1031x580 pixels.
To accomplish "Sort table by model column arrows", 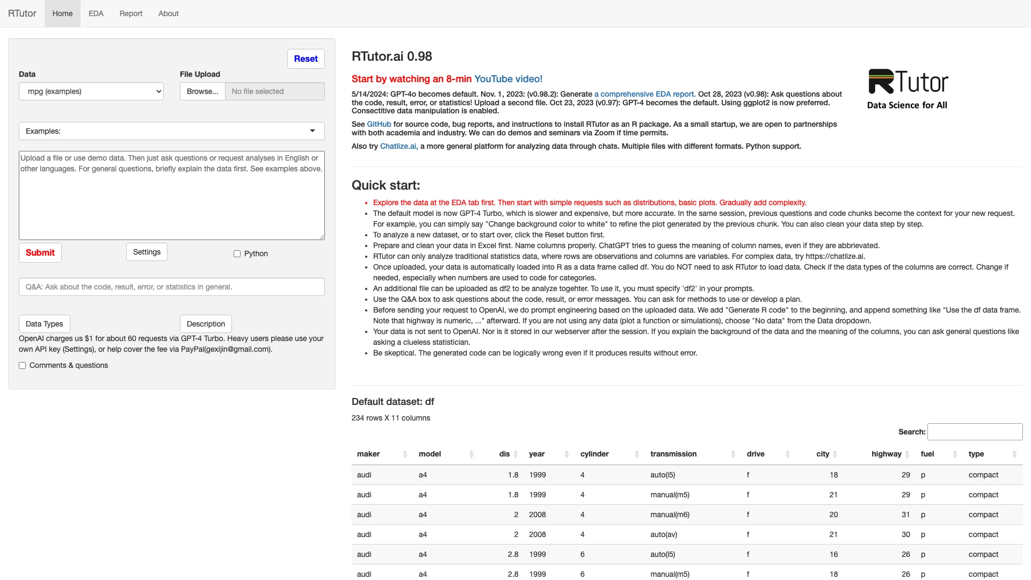I will [471, 454].
